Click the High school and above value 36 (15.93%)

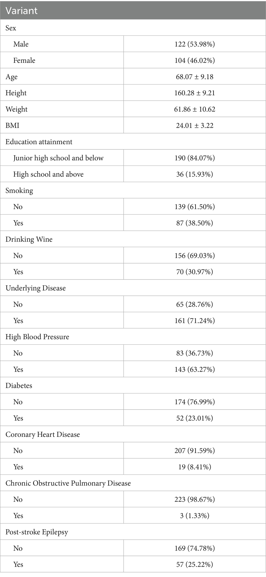pyautogui.click(x=195, y=174)
